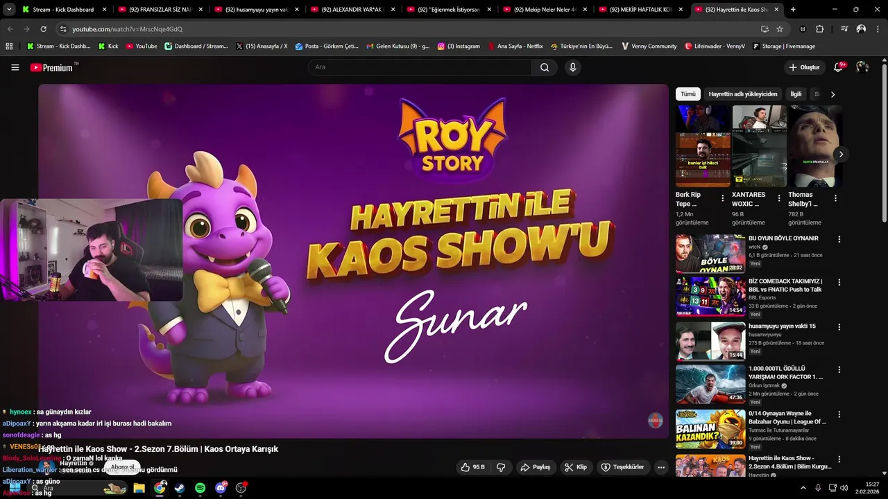Open options for husamuyuyu yayın vakti 15
This screenshot has width=888, height=499.
tap(839, 327)
